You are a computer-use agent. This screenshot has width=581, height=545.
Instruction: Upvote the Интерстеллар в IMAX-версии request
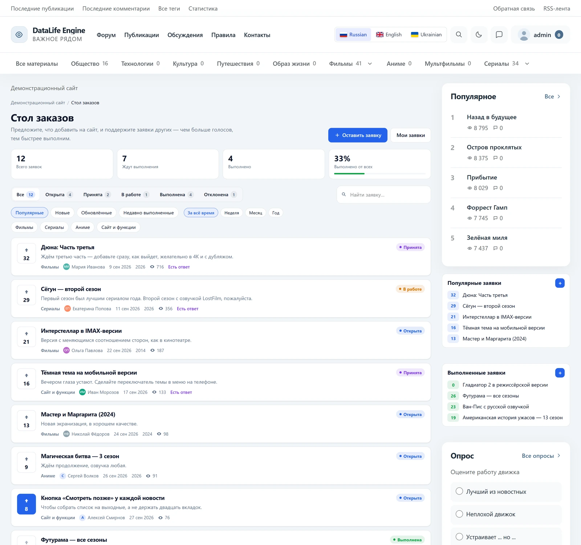tap(27, 337)
